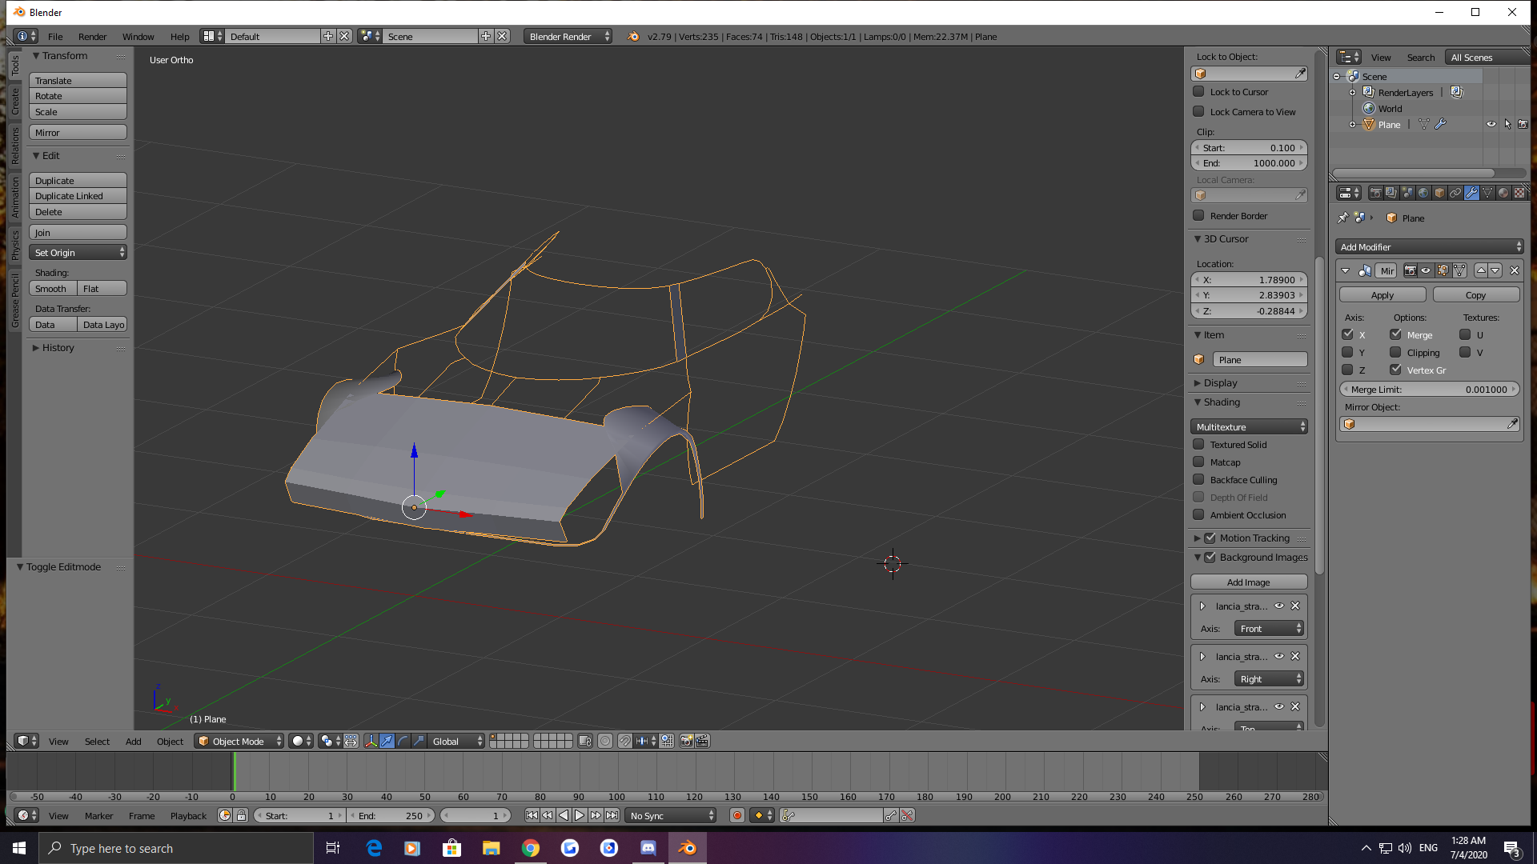1537x864 pixels.
Task: Click the Add Image button
Action: tap(1248, 582)
